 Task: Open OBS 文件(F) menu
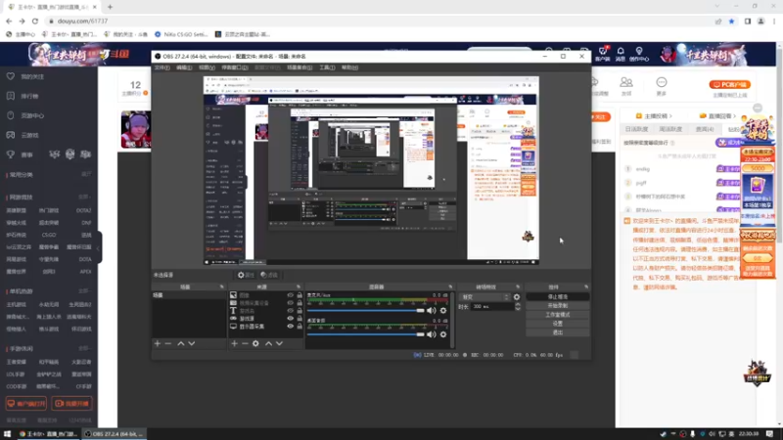tap(161, 67)
